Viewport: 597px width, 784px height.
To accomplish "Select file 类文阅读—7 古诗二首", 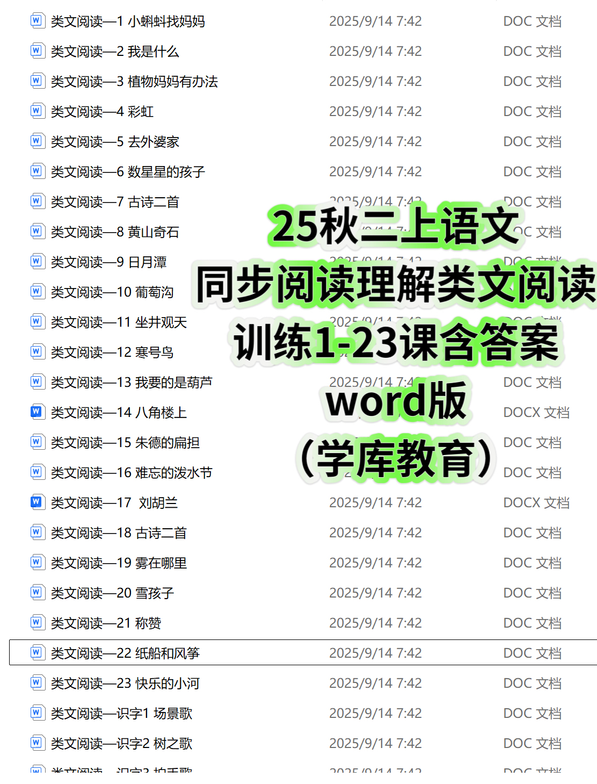I will [115, 202].
